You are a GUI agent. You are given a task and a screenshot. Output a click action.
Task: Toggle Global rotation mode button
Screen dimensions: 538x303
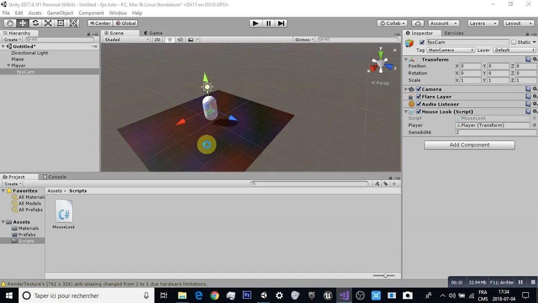point(125,23)
